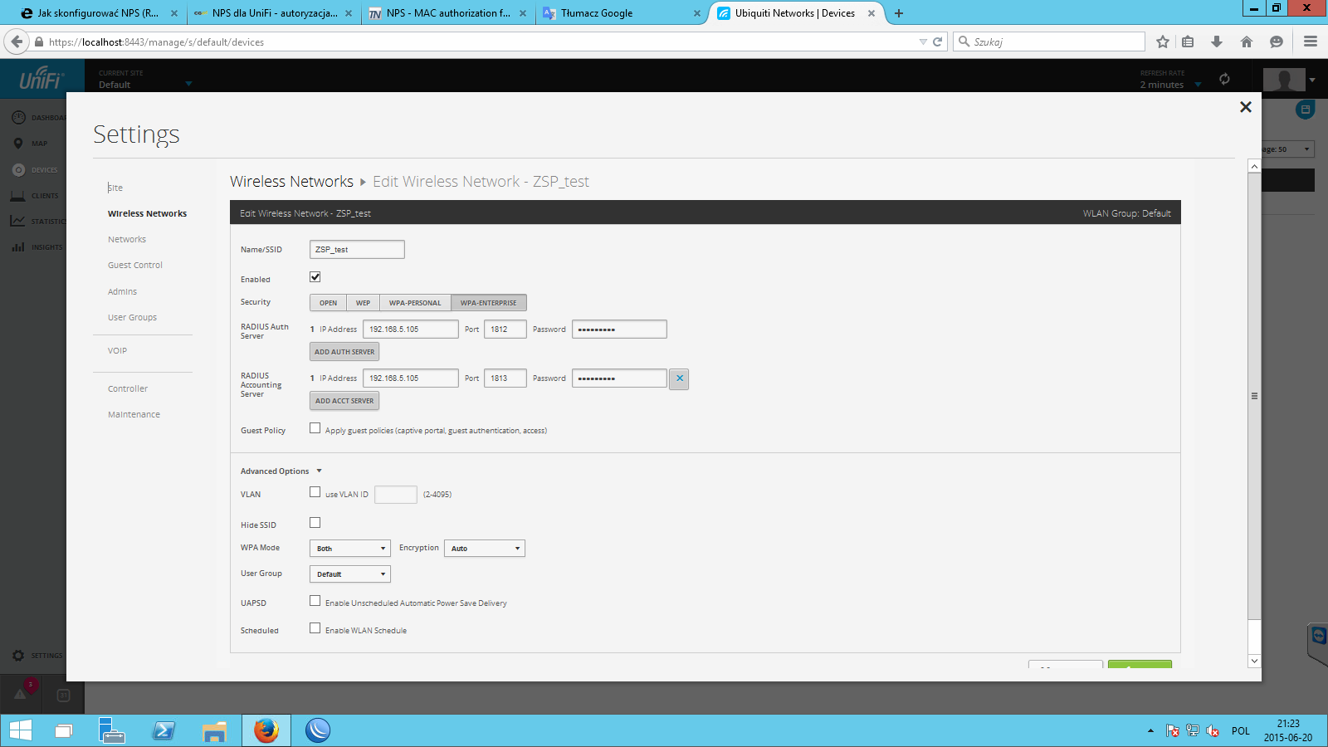The height and width of the screenshot is (747, 1328).
Task: Click the RADIUS Auth IP Address field
Action: tap(410, 330)
